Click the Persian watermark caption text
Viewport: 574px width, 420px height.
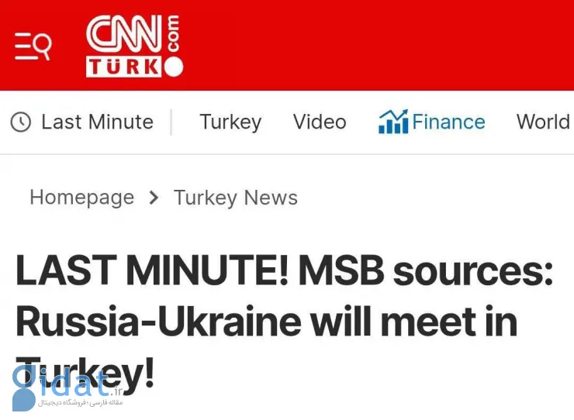pyautogui.click(x=82, y=401)
